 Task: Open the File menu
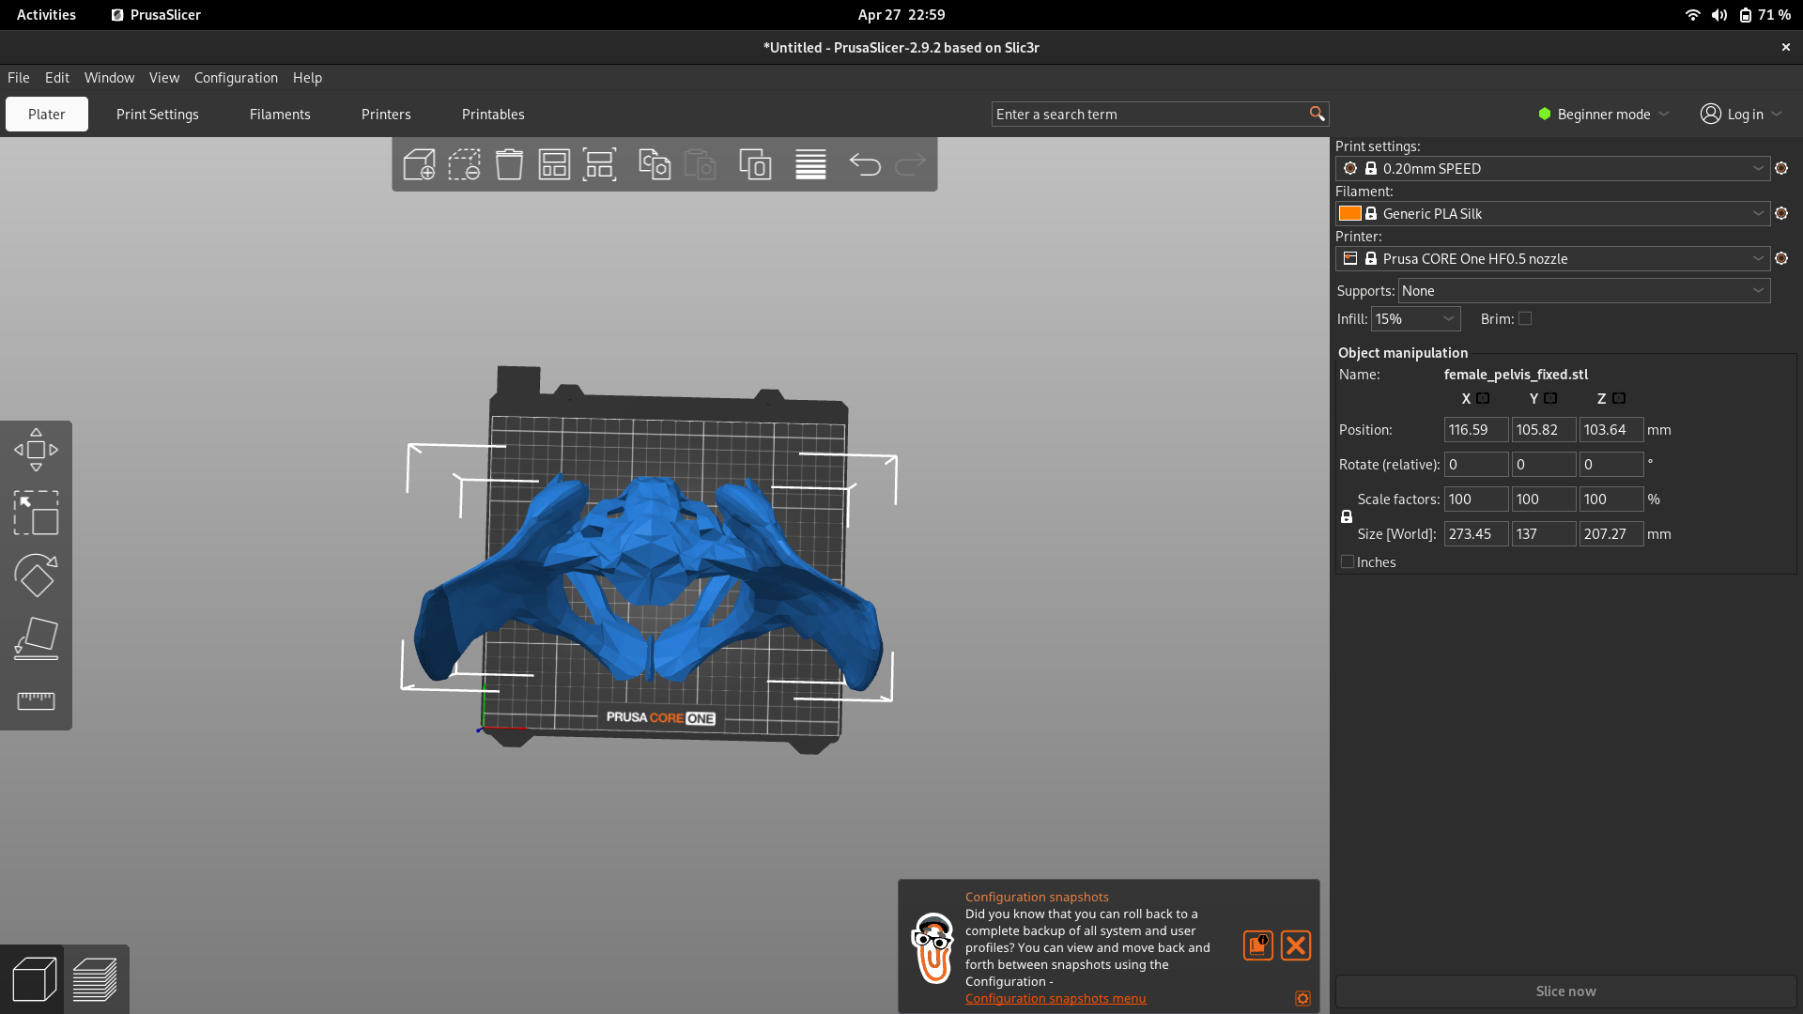tap(19, 77)
